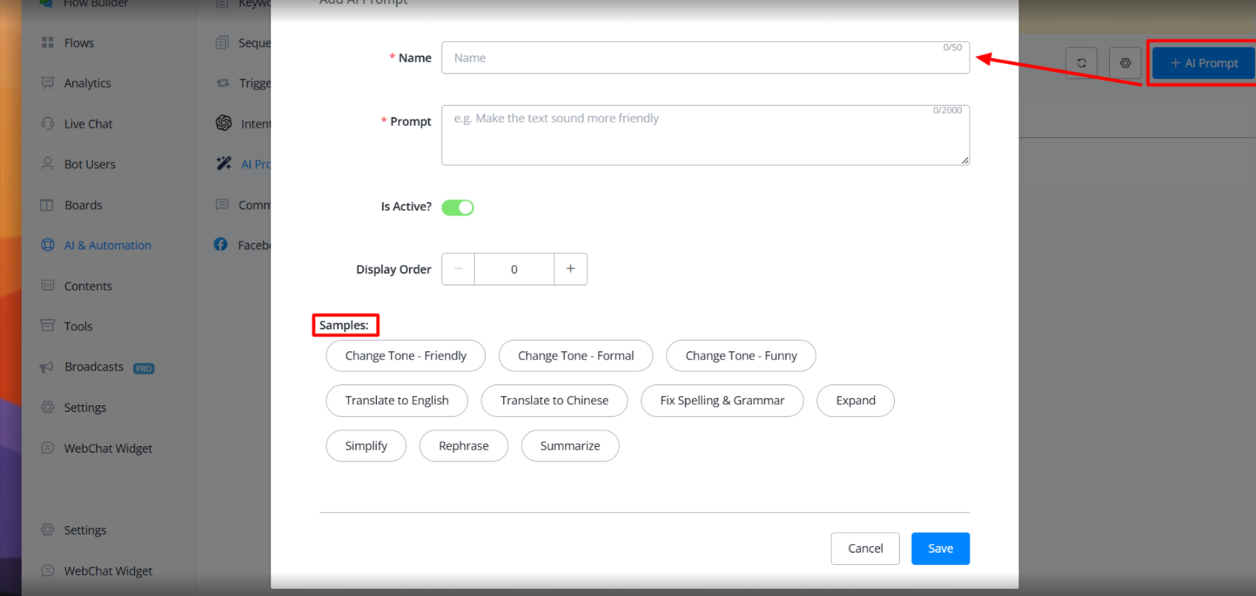
Task: Select the Bot Users person icon
Action: point(48,164)
